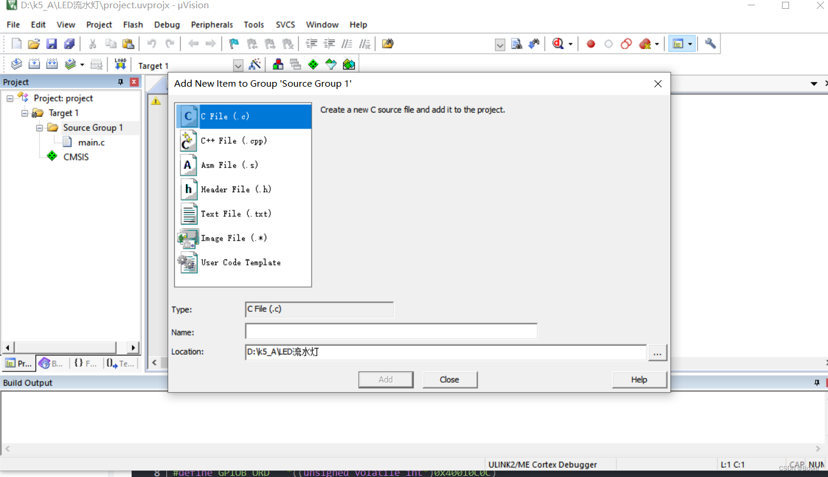828x477 pixels.
Task: Click the Find document search icon
Action: 516,44
